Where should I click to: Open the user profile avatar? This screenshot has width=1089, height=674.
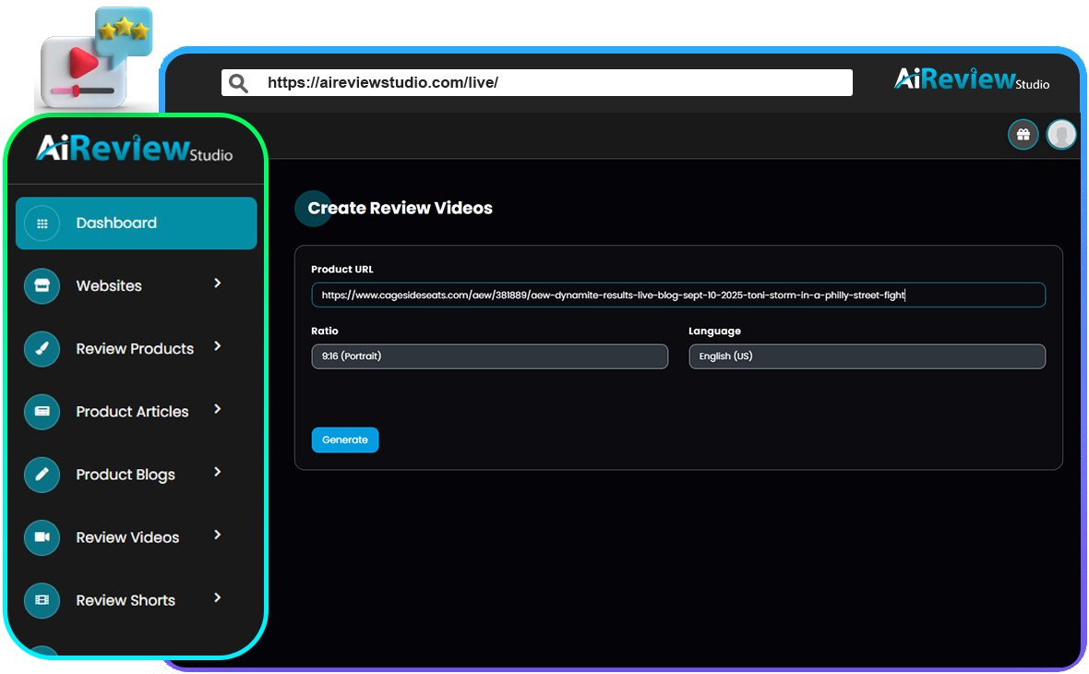[x=1061, y=135]
